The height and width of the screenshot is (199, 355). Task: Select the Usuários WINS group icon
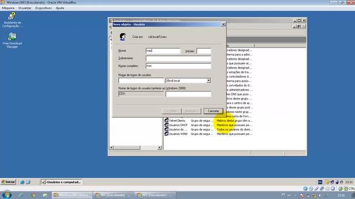click(x=166, y=134)
